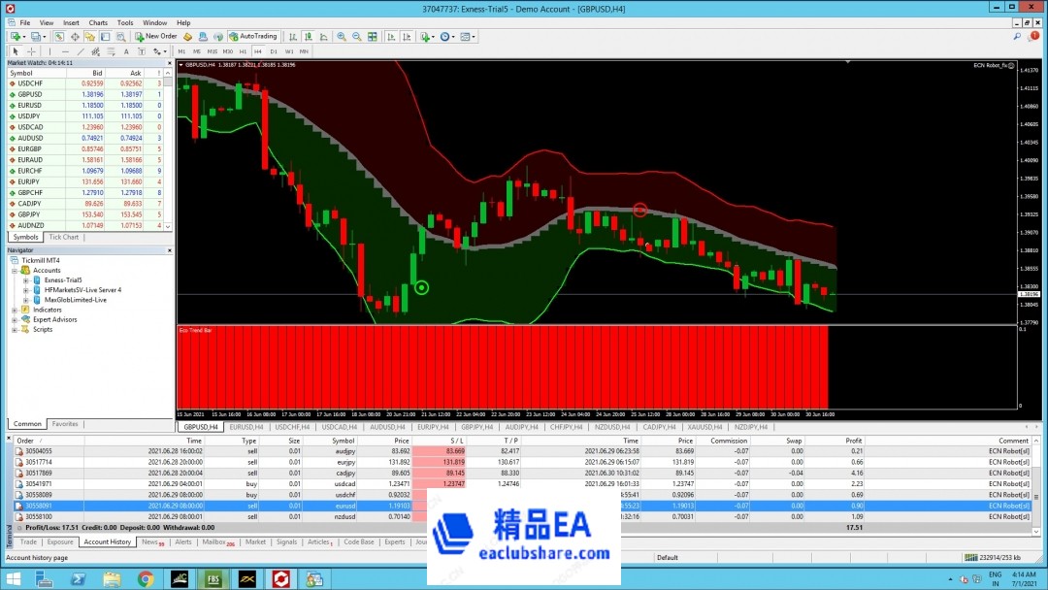Expand the Expert Advisors tree node

(x=14, y=320)
